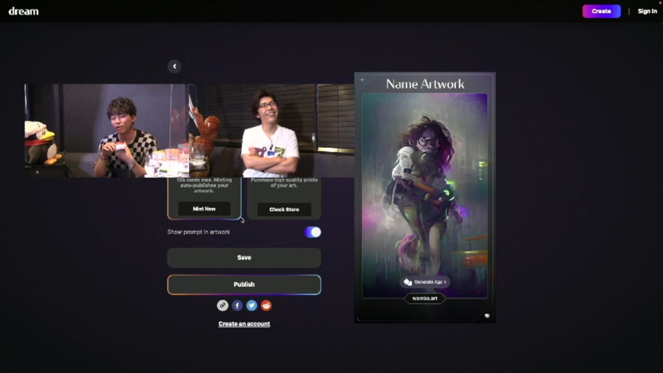Click the Create button
663x373 pixels.
[602, 12]
